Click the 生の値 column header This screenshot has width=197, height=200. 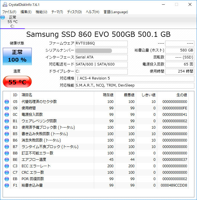pos(173,95)
